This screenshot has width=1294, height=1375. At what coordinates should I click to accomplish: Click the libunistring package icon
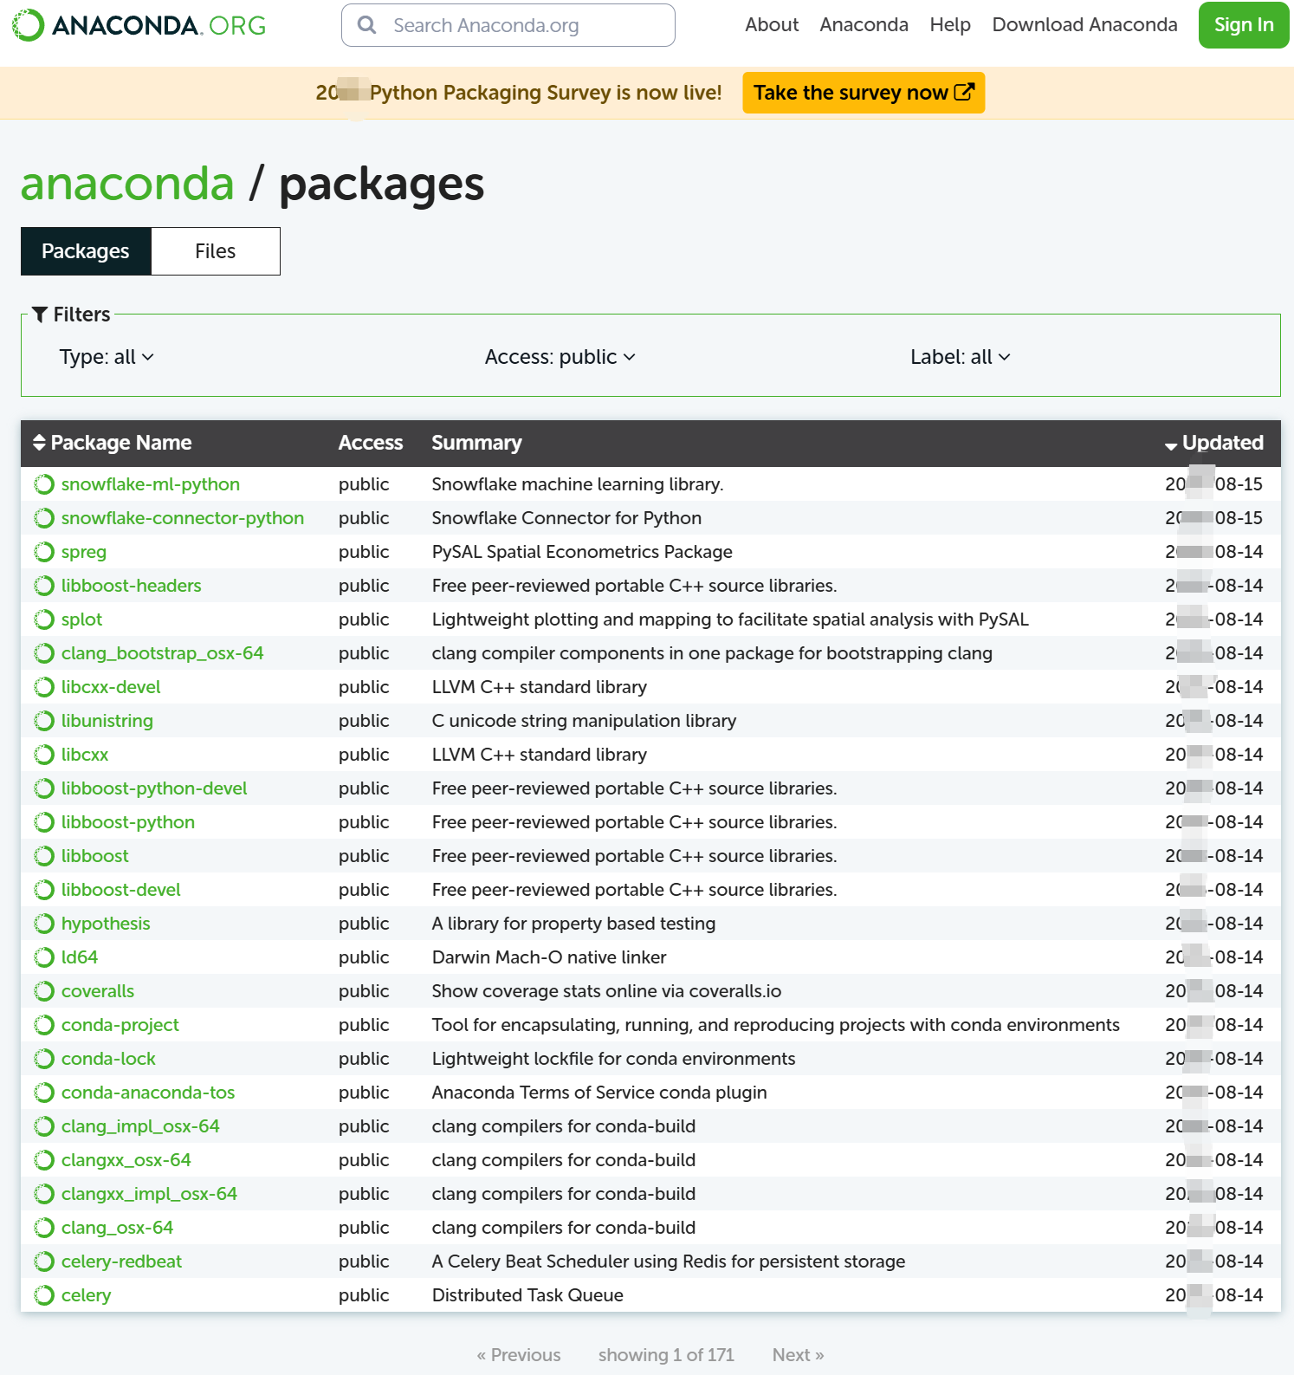tap(44, 721)
